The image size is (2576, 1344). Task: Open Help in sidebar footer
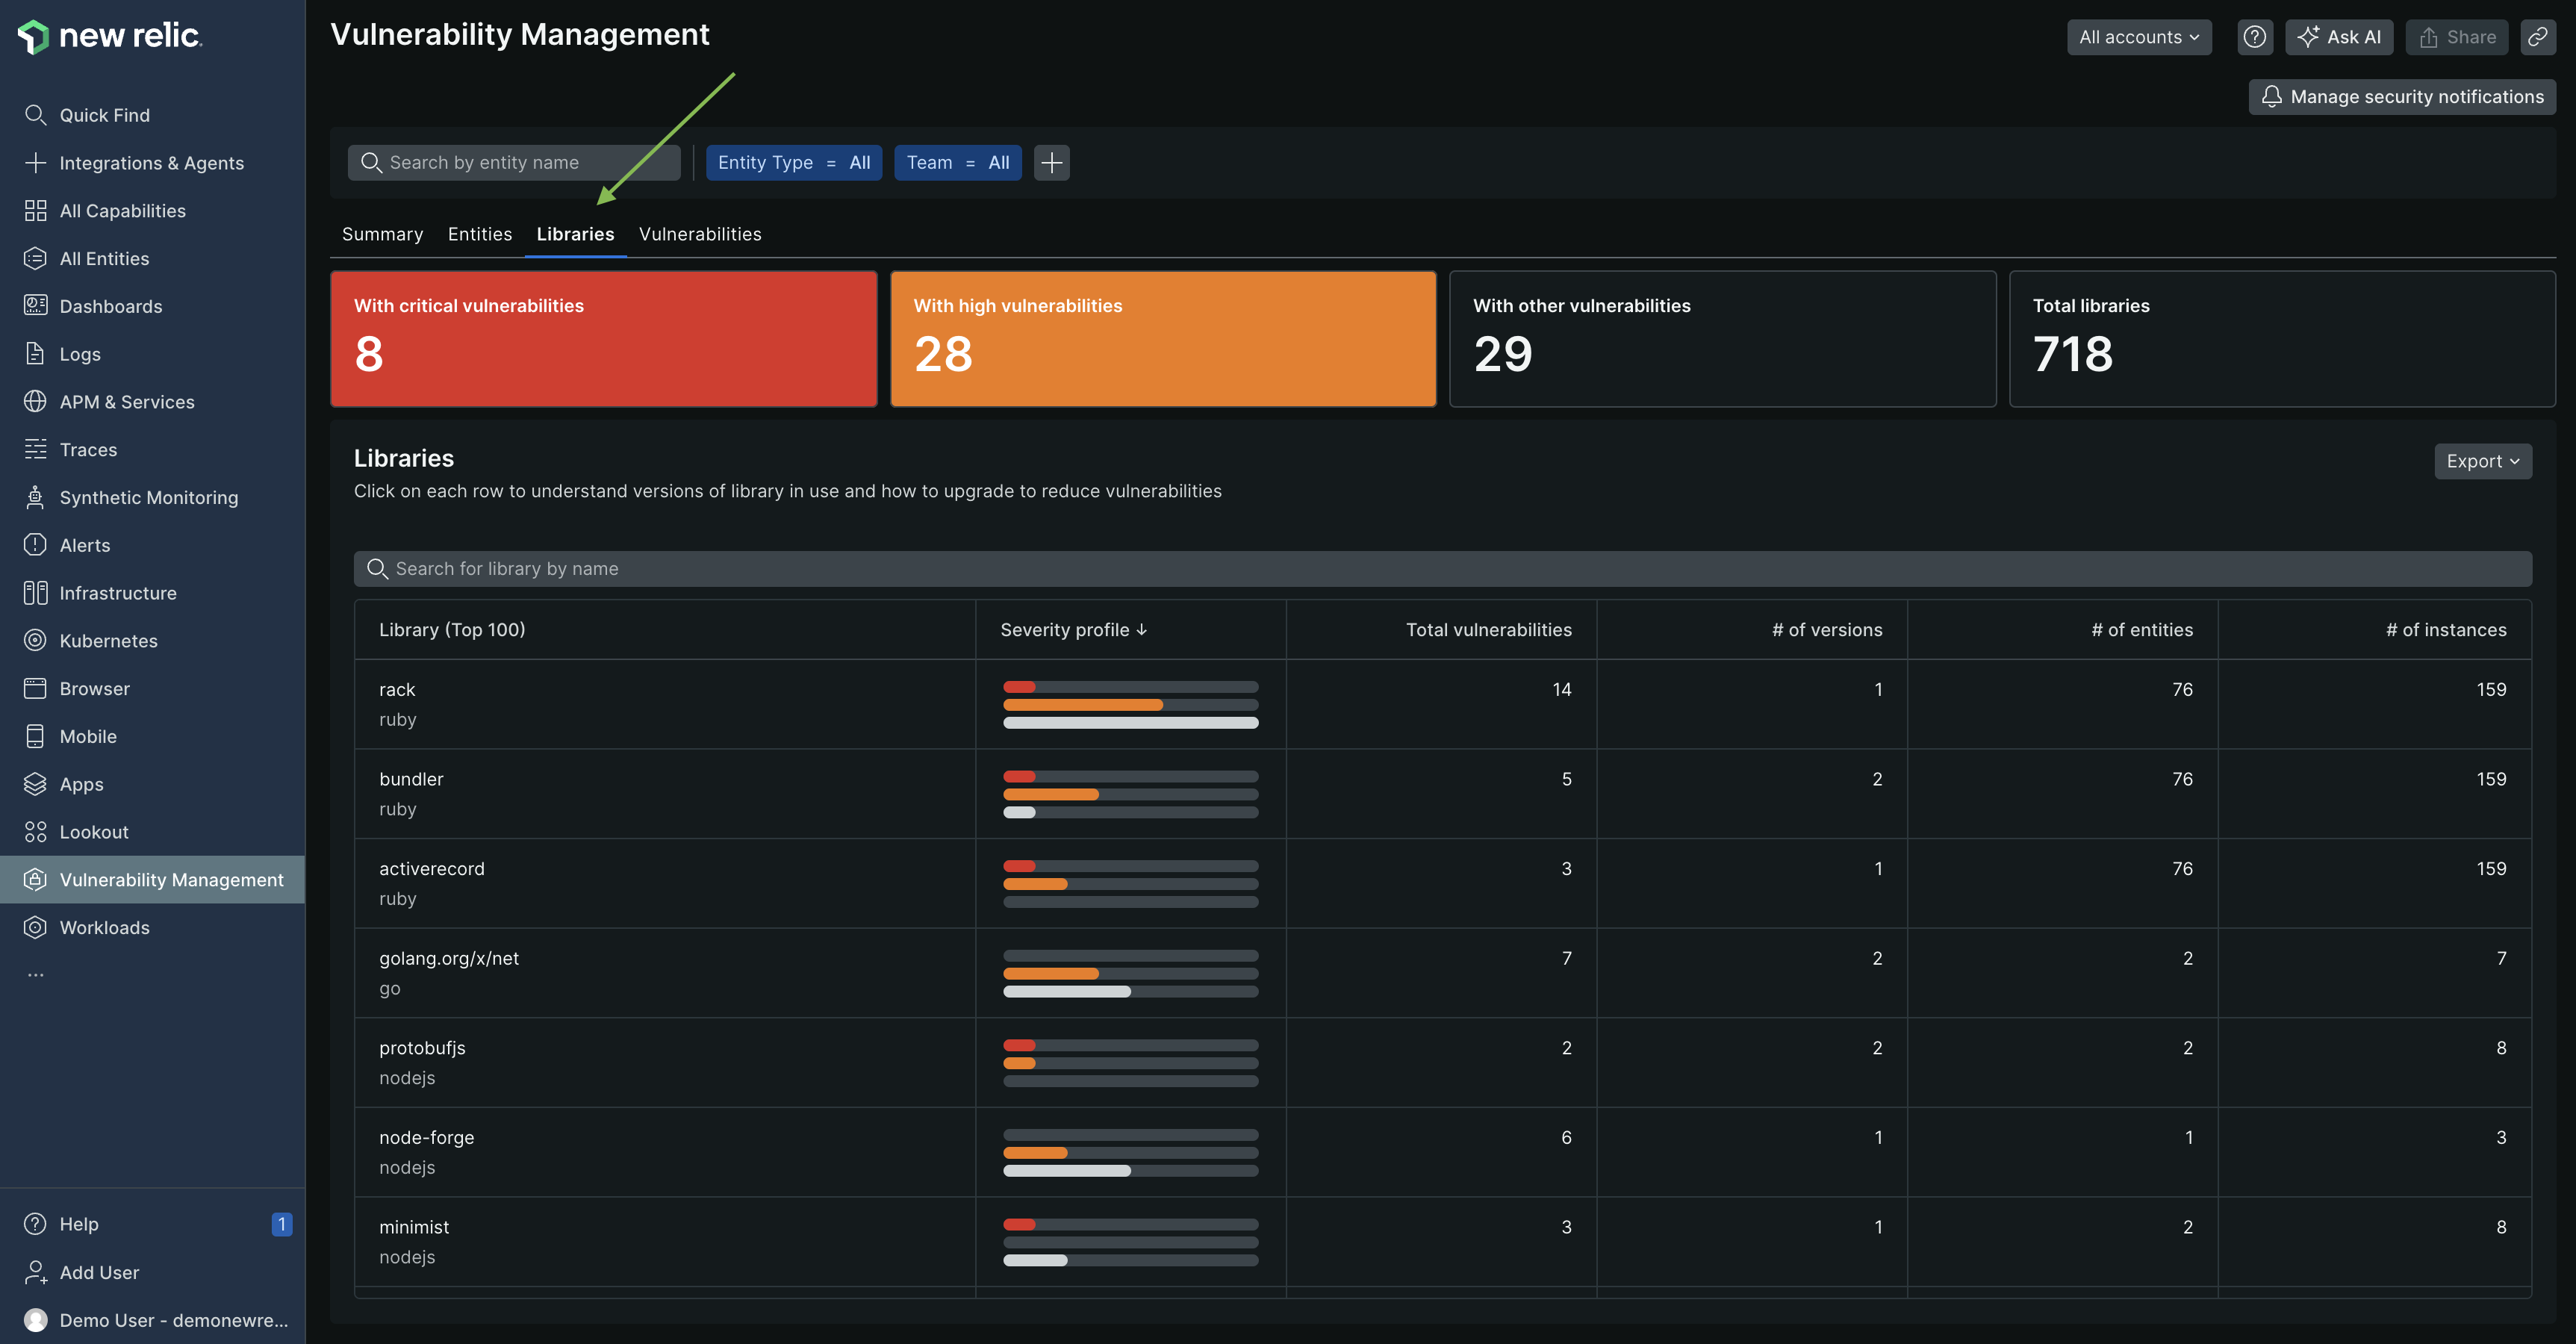coord(79,1224)
